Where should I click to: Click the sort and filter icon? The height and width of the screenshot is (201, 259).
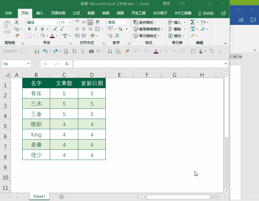(x=203, y=22)
